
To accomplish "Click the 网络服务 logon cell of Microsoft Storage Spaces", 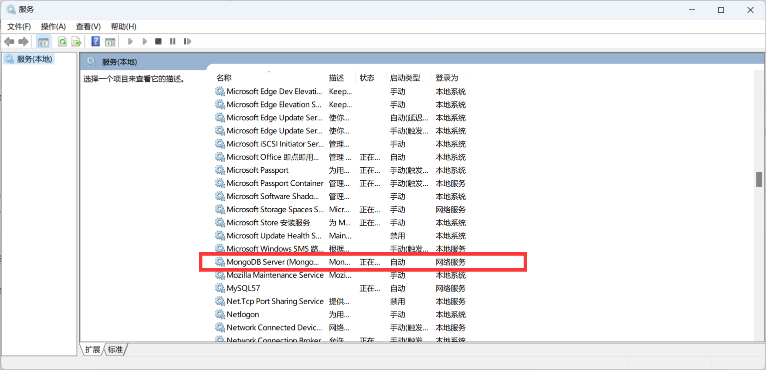I will point(451,209).
